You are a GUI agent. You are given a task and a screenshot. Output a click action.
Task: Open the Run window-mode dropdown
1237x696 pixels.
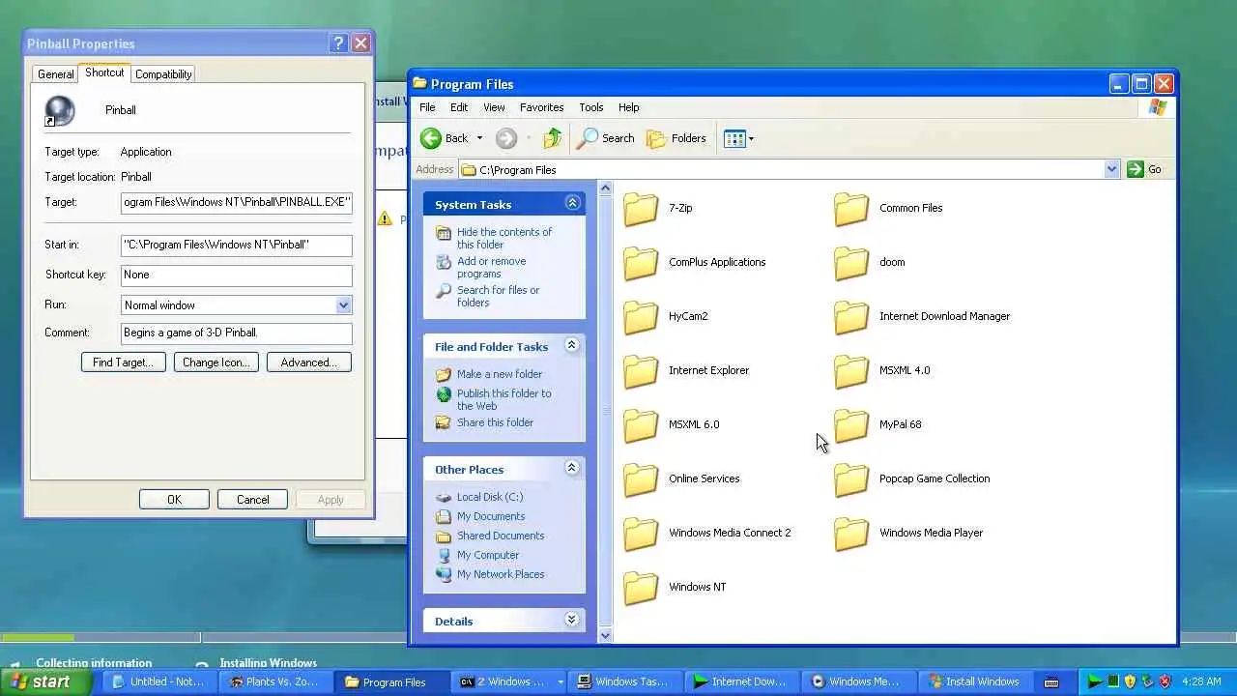tap(343, 304)
